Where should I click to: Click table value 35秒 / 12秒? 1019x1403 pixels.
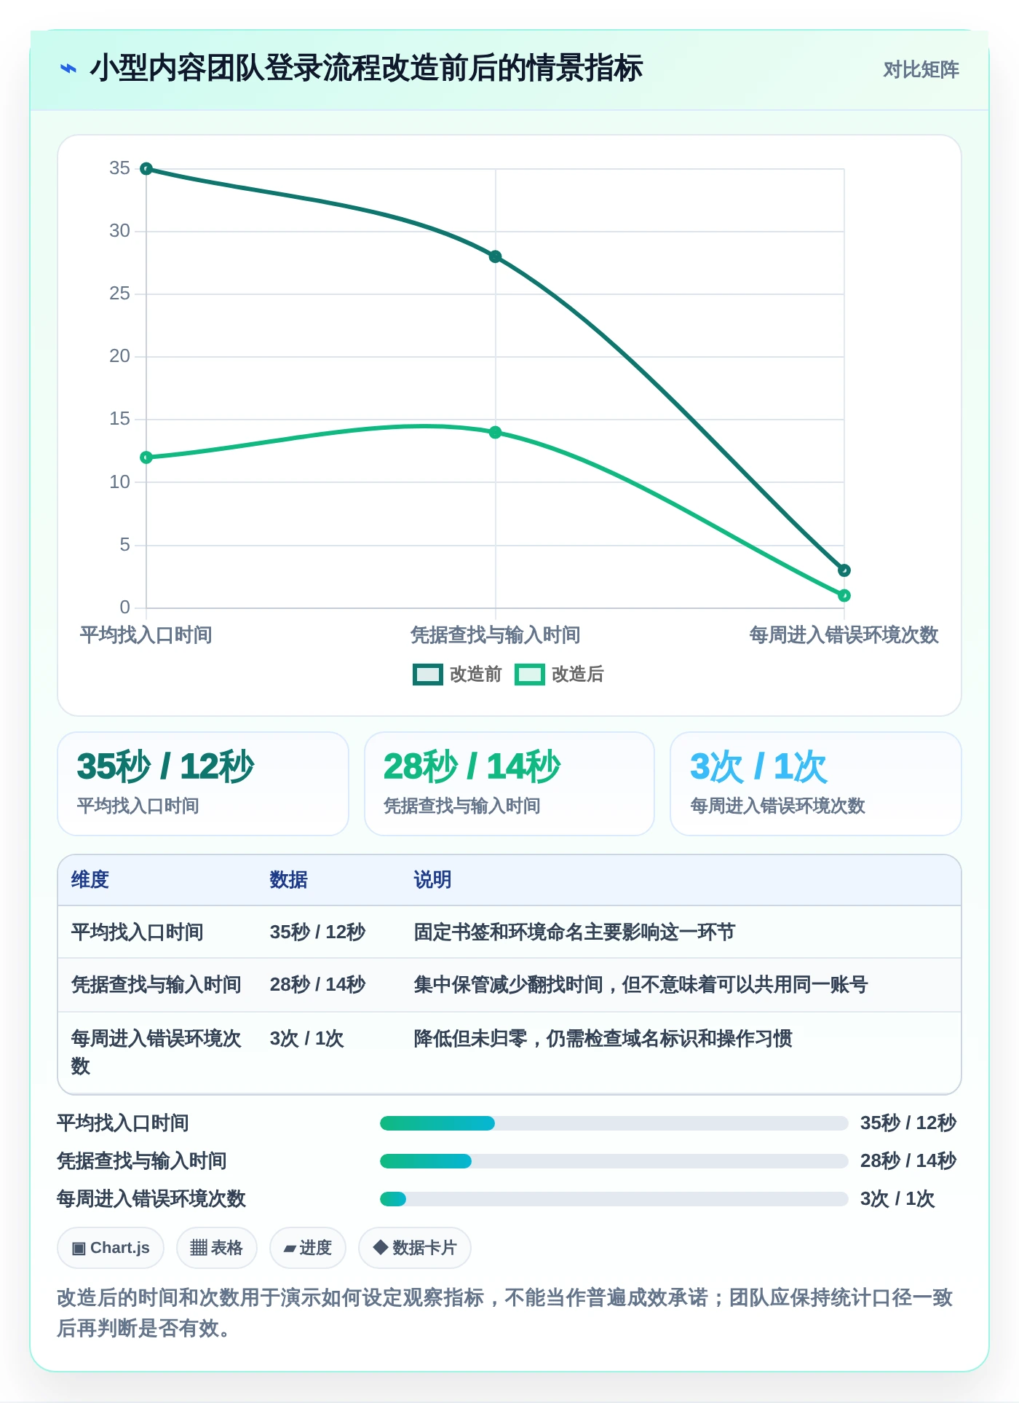[x=318, y=932]
